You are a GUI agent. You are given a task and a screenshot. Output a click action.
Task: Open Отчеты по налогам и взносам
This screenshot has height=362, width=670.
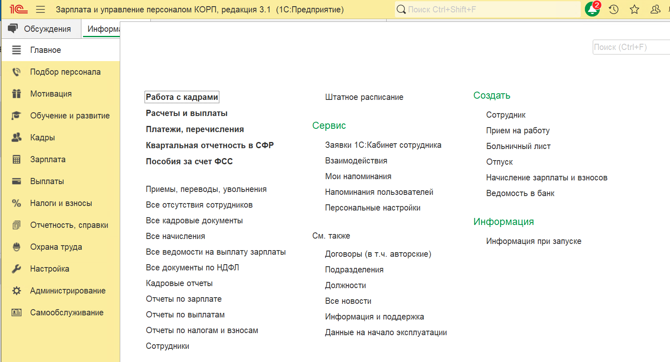[202, 330]
